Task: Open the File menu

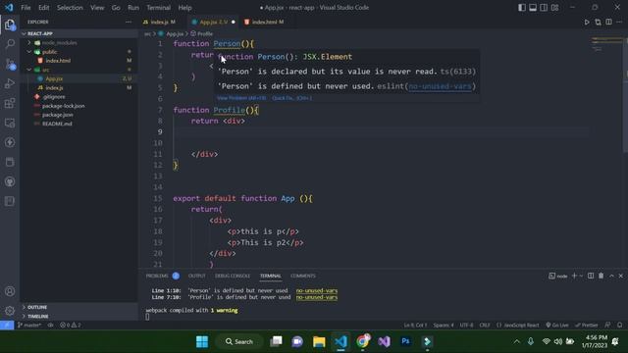Action: (x=26, y=7)
